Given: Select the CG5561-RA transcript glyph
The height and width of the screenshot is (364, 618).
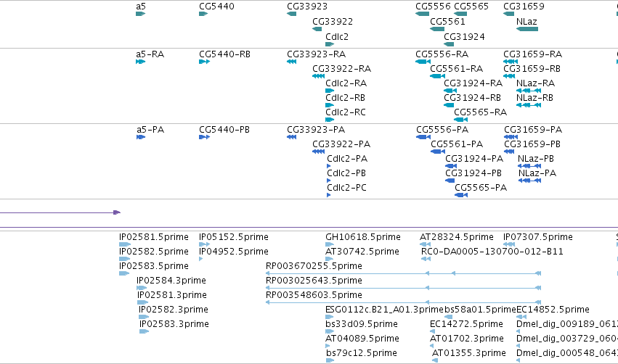Looking at the screenshot, I should [x=437, y=76].
